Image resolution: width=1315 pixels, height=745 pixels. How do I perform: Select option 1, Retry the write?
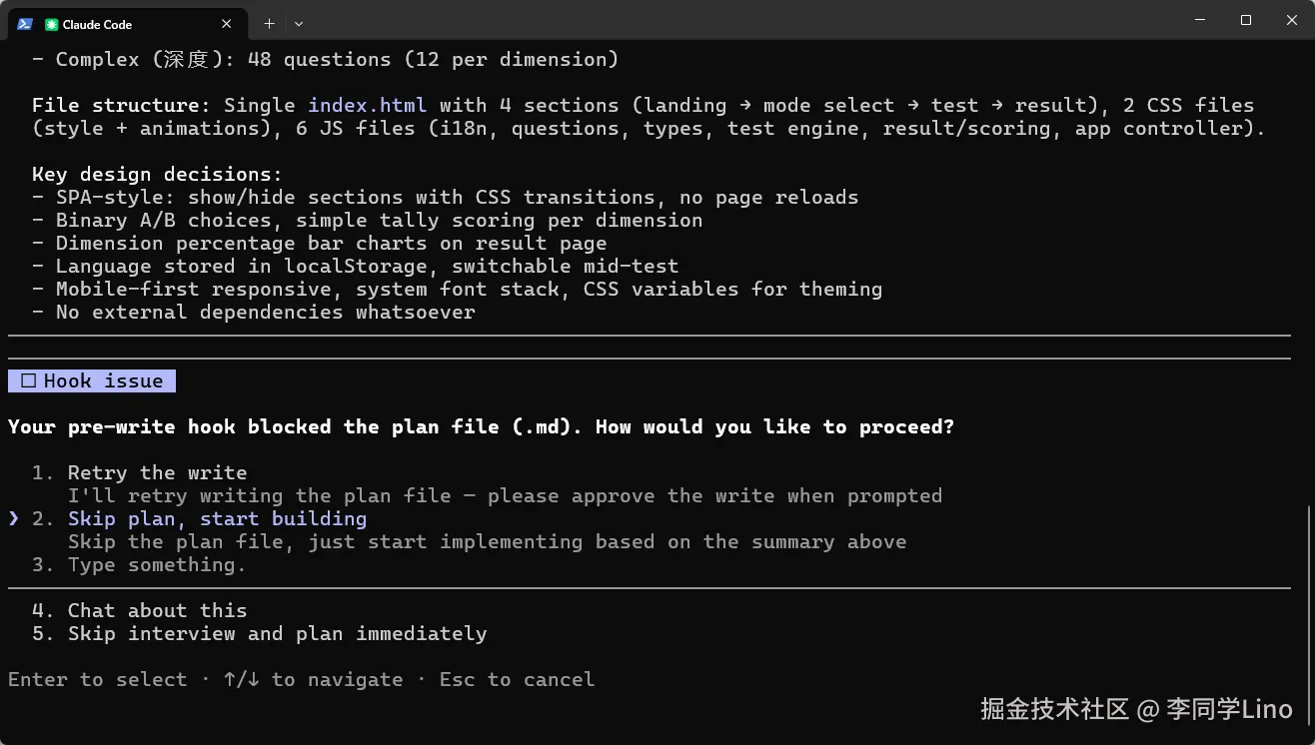[x=157, y=472]
